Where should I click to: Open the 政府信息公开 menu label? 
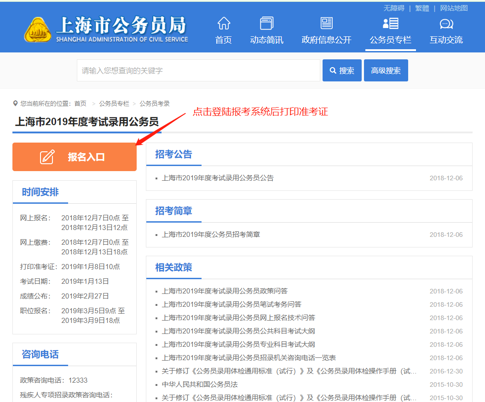click(x=326, y=40)
